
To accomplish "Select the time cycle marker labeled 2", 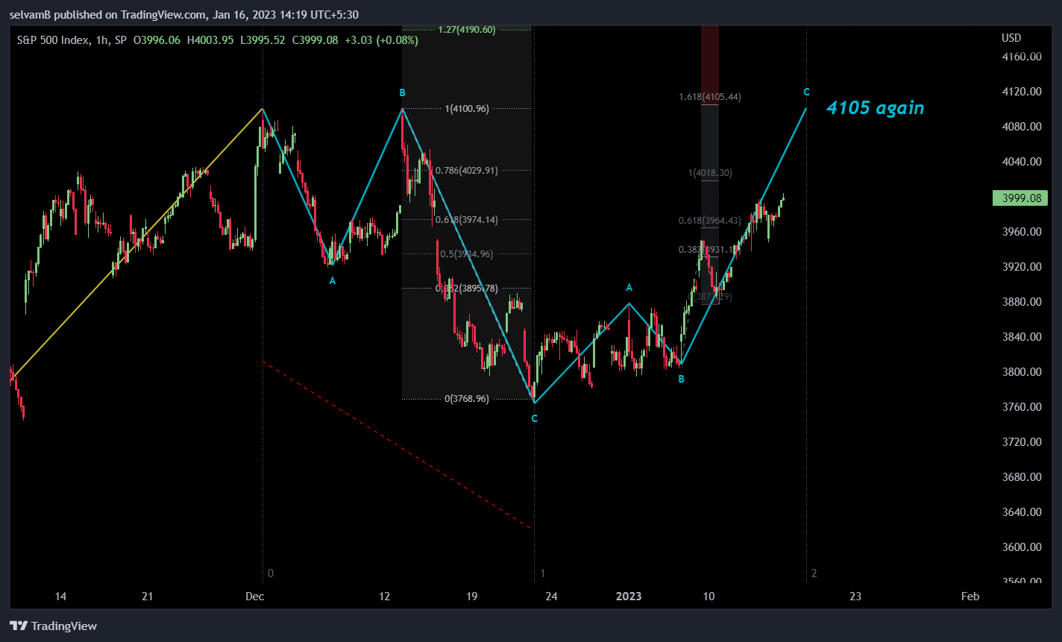I will click(x=814, y=573).
